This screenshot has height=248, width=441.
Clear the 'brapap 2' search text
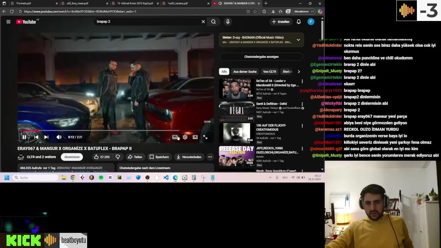(x=203, y=22)
